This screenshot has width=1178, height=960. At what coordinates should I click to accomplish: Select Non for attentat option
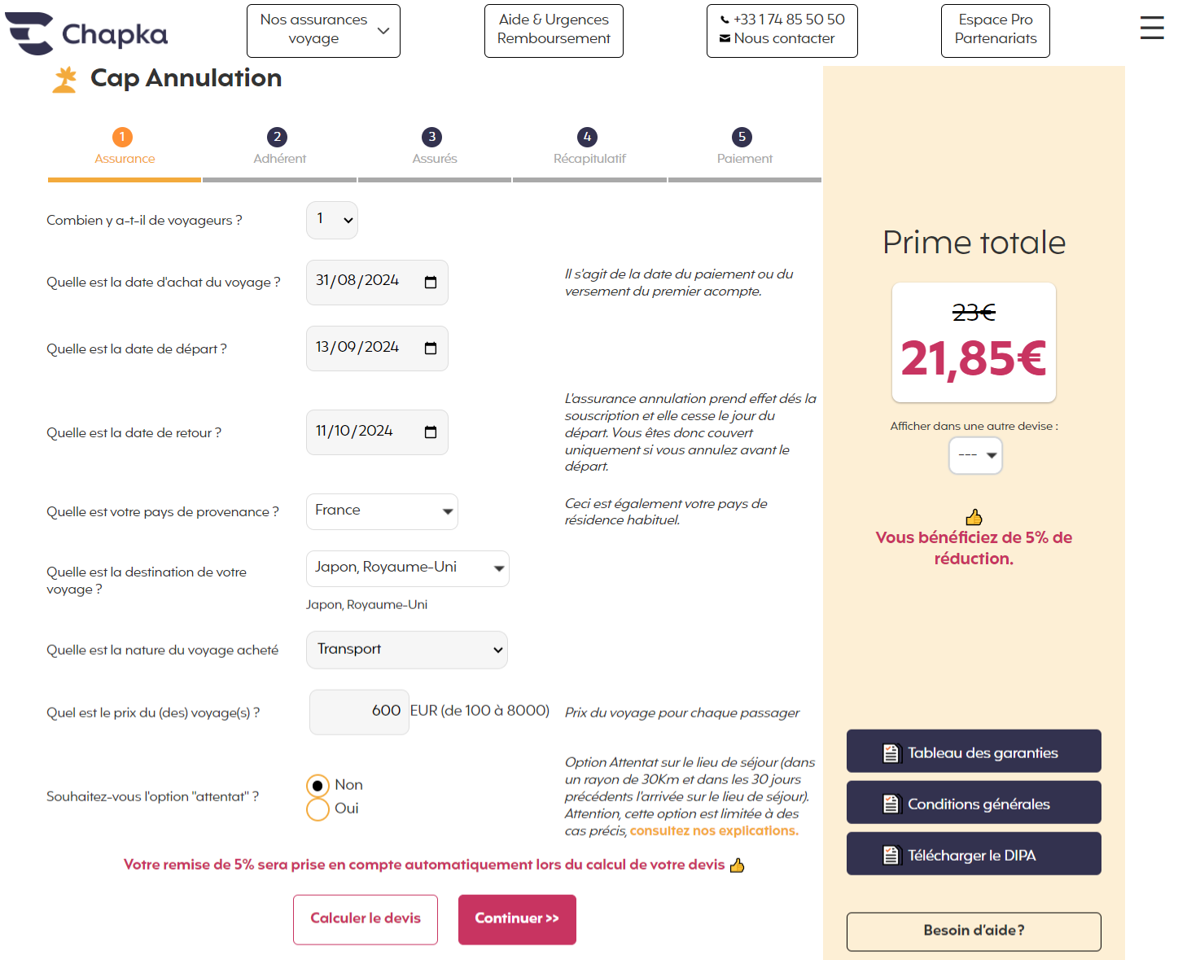[x=317, y=786]
